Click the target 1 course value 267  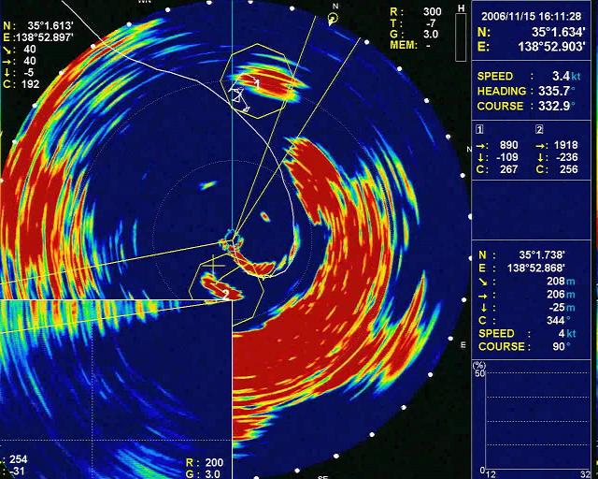coord(508,169)
